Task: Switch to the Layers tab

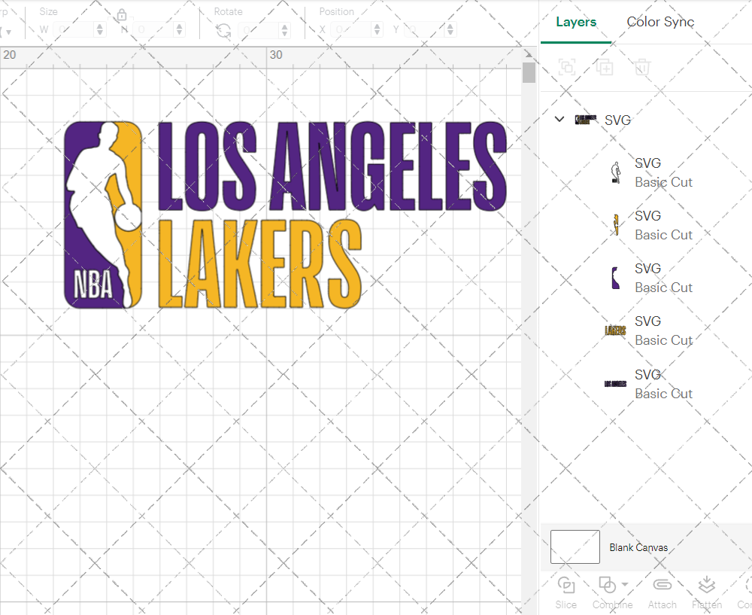Action: click(576, 22)
